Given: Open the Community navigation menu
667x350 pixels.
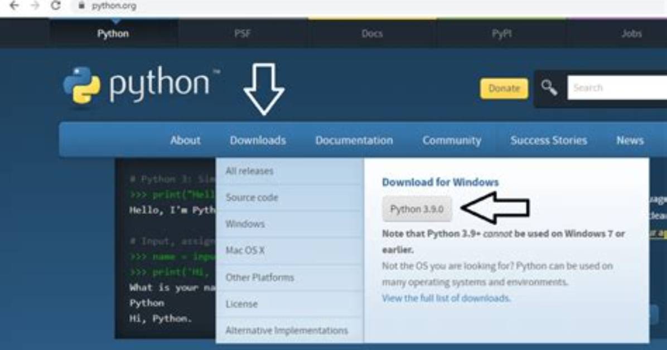Looking at the screenshot, I should point(452,140).
